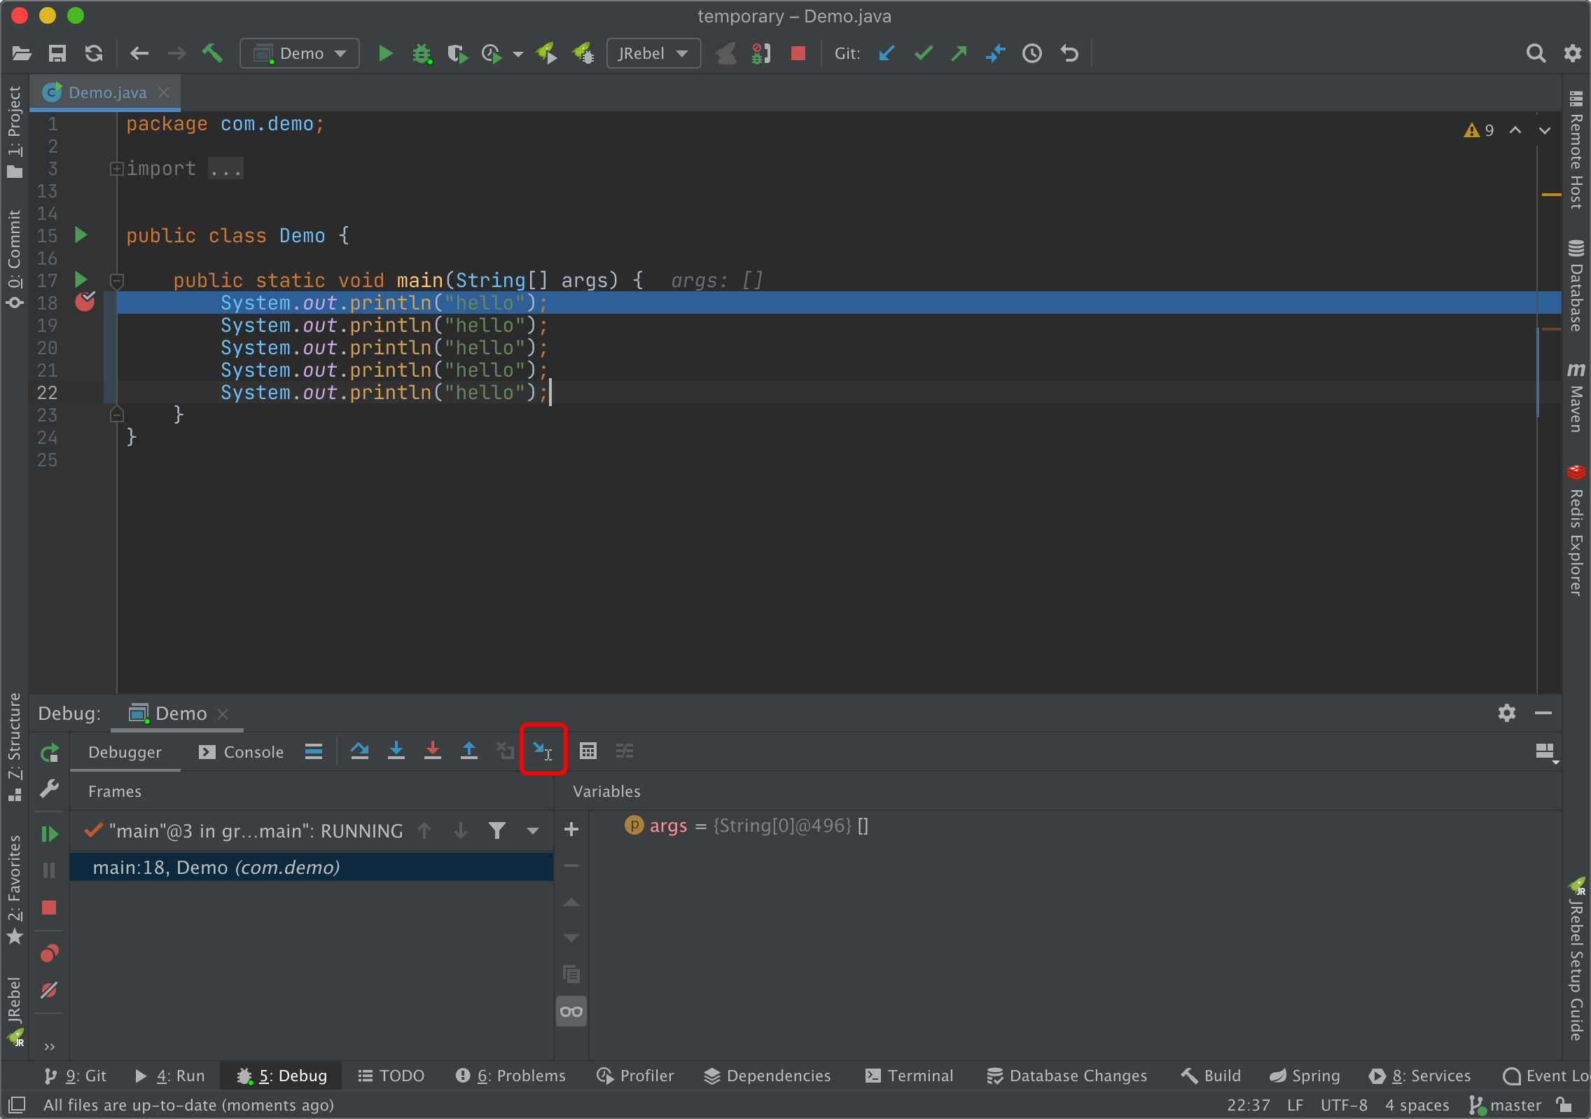Click Rerun Demo icon in debug panel

pyautogui.click(x=49, y=753)
